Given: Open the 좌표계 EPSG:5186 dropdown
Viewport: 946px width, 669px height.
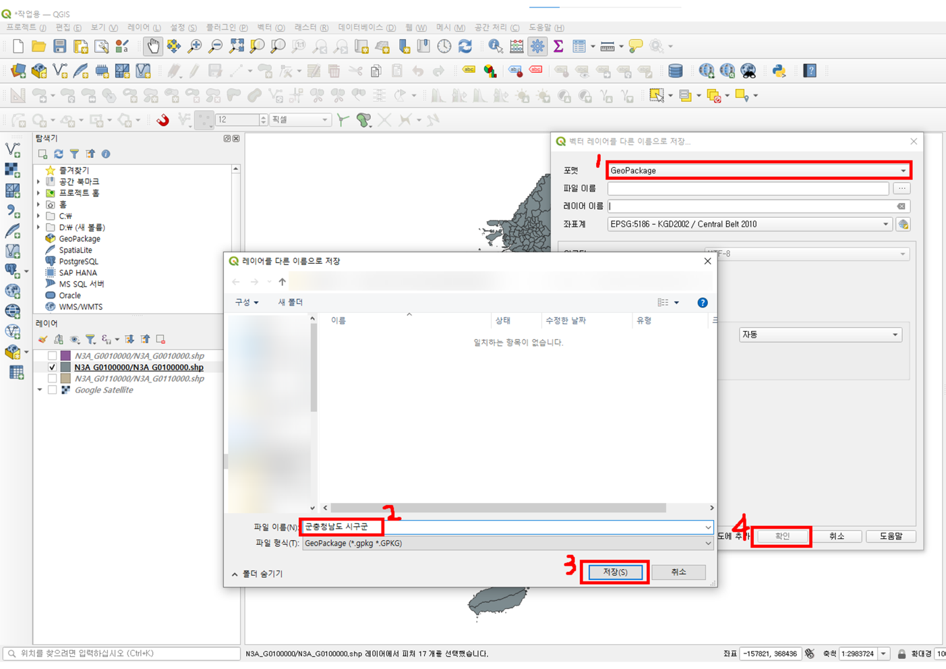Looking at the screenshot, I should [x=750, y=225].
